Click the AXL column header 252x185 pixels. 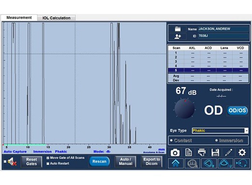[x=192, y=48]
